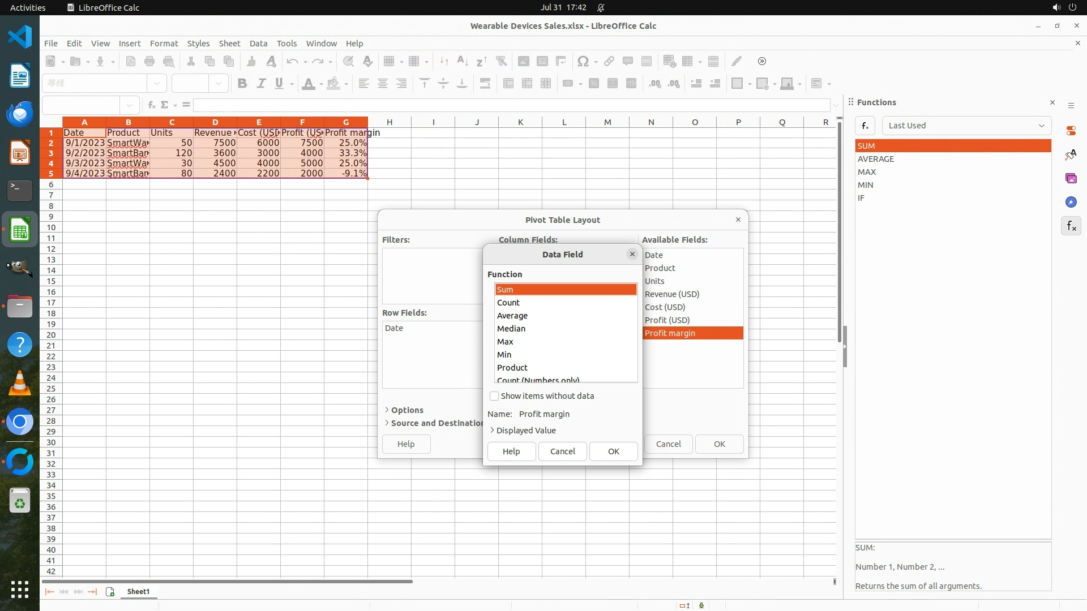1087x611 pixels.
Task: Click Cancel in the Data Field dialog
Action: (x=562, y=451)
